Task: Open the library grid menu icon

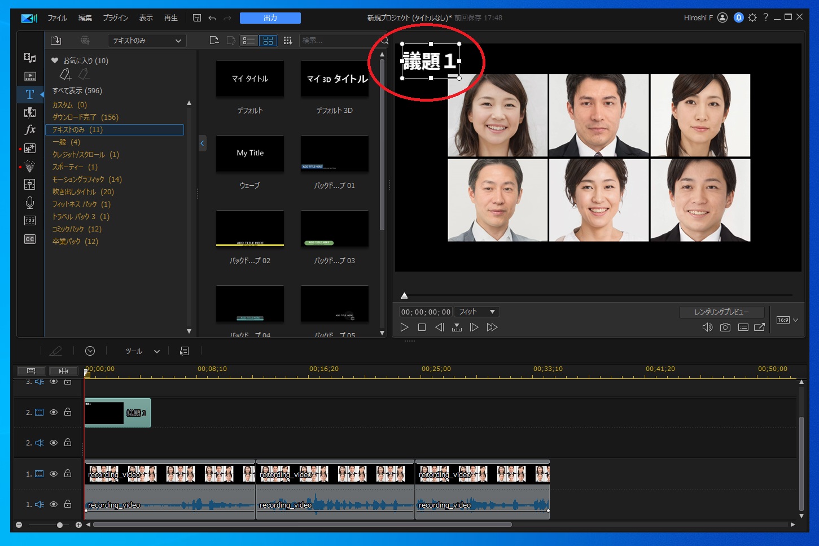Action: 288,41
